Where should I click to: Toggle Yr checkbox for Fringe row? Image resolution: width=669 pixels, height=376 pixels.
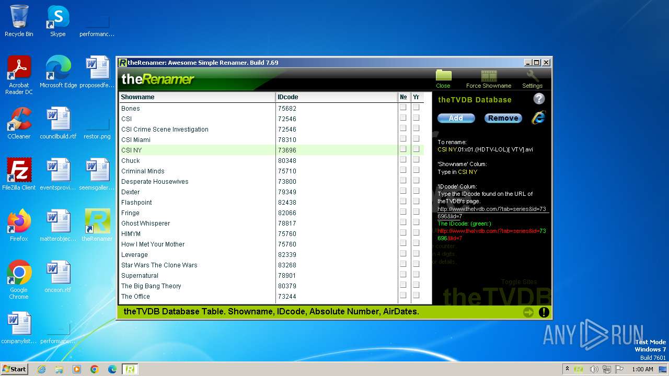pos(416,211)
